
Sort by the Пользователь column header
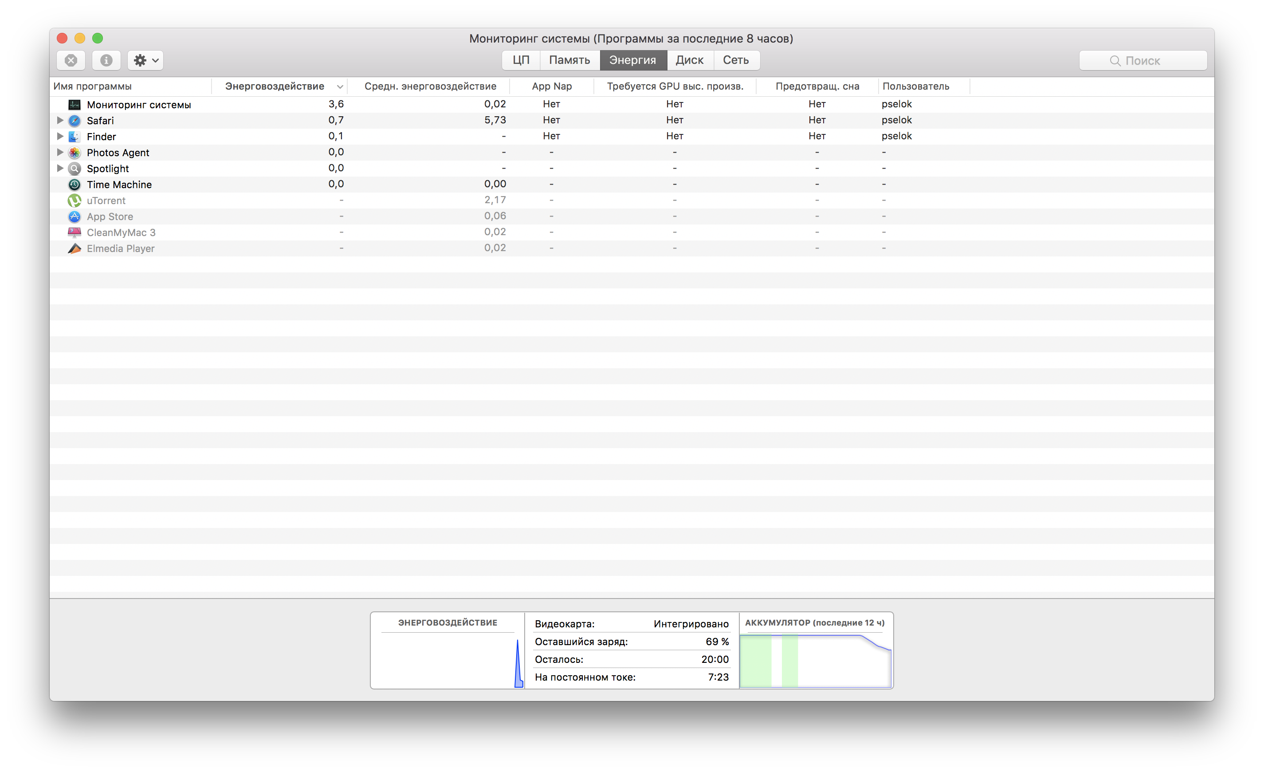coord(916,86)
